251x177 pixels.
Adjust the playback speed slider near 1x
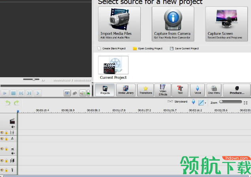31,79
